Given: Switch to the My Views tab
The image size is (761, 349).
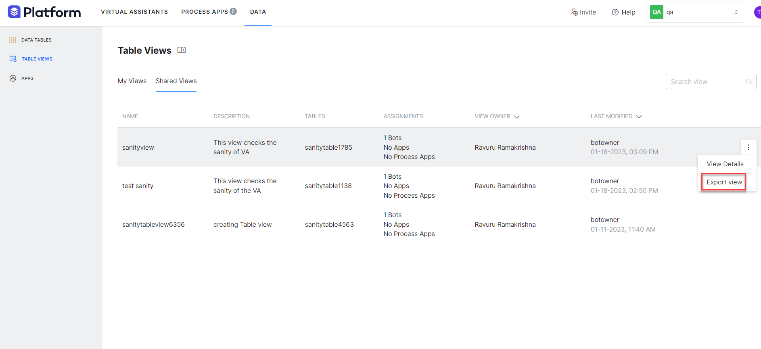Looking at the screenshot, I should (x=132, y=81).
